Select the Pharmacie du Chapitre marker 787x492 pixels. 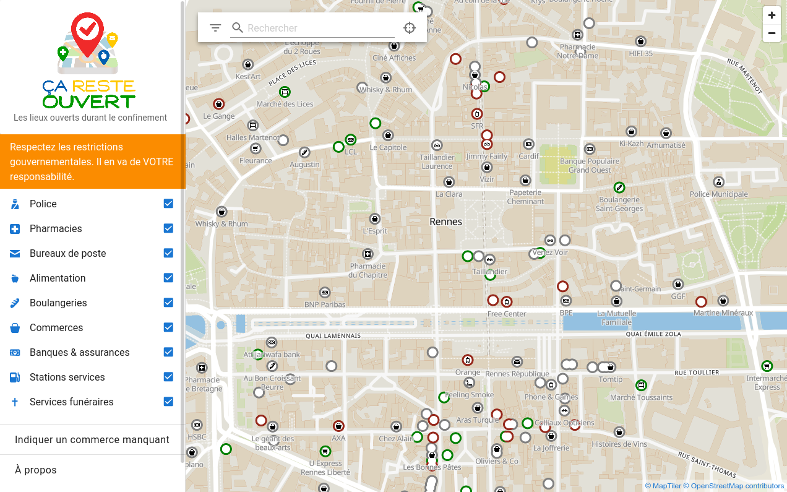click(368, 254)
